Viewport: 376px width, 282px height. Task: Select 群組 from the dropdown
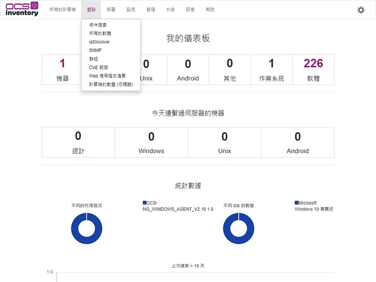[93, 59]
